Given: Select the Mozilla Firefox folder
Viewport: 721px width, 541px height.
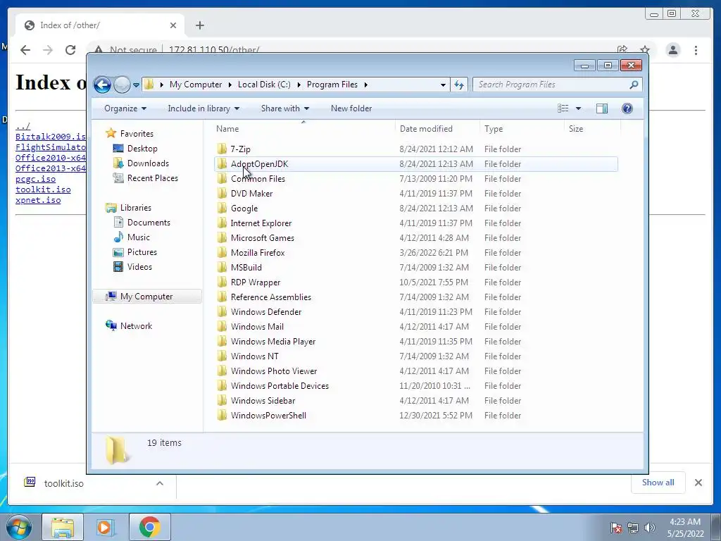Looking at the screenshot, I should pos(415,253).
